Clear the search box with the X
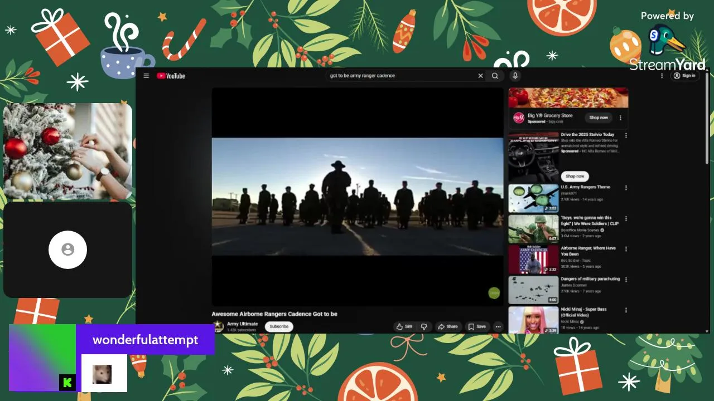This screenshot has height=401, width=714. tap(480, 76)
